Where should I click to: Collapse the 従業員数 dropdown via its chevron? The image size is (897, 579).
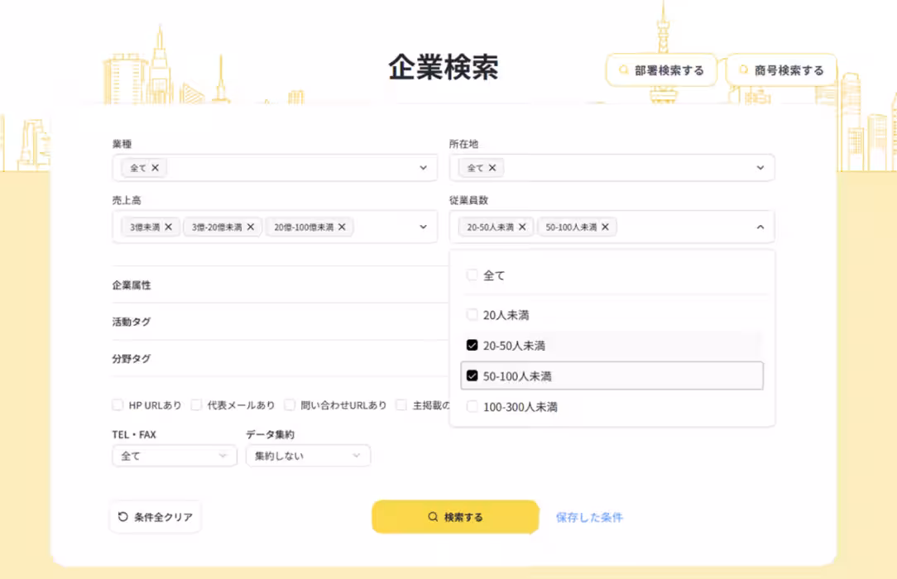760,227
